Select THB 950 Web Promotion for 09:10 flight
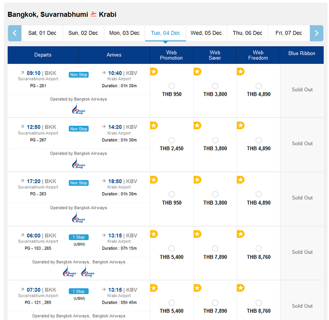 [x=172, y=86]
